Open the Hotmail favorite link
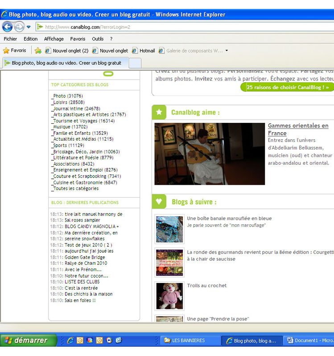Screen dimensions: 334x356 (x=143, y=51)
